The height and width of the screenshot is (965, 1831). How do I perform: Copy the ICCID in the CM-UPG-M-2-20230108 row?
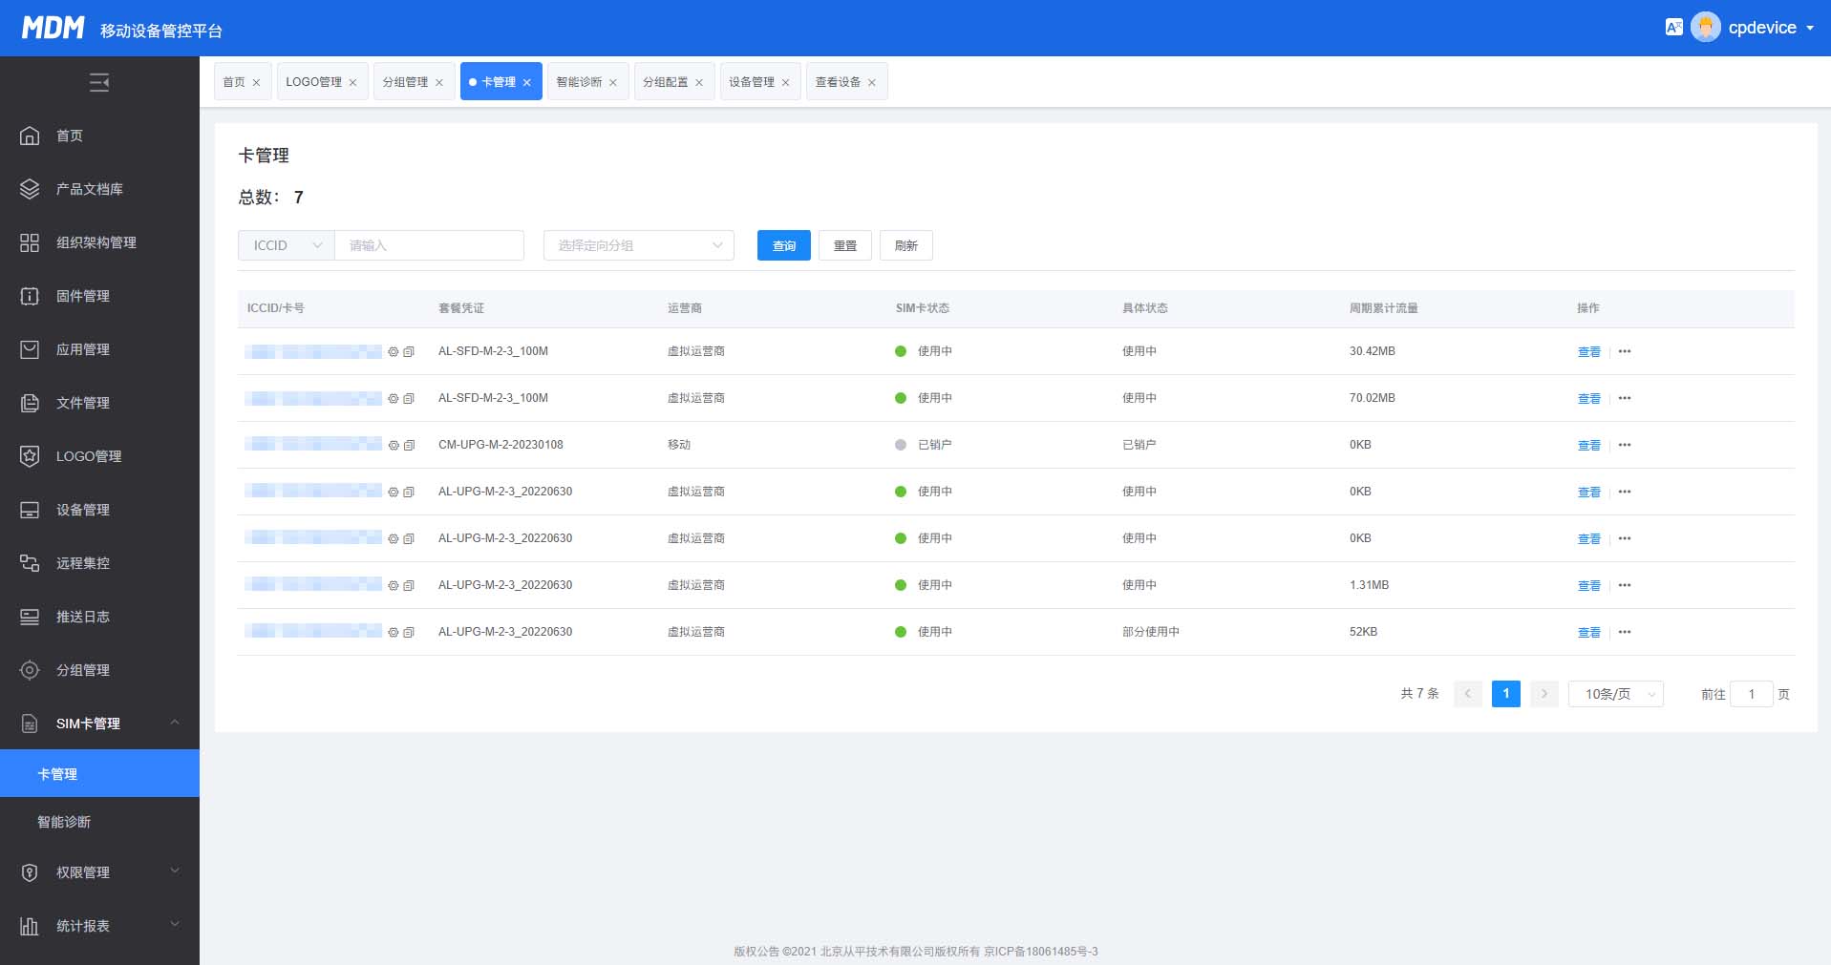[409, 446]
